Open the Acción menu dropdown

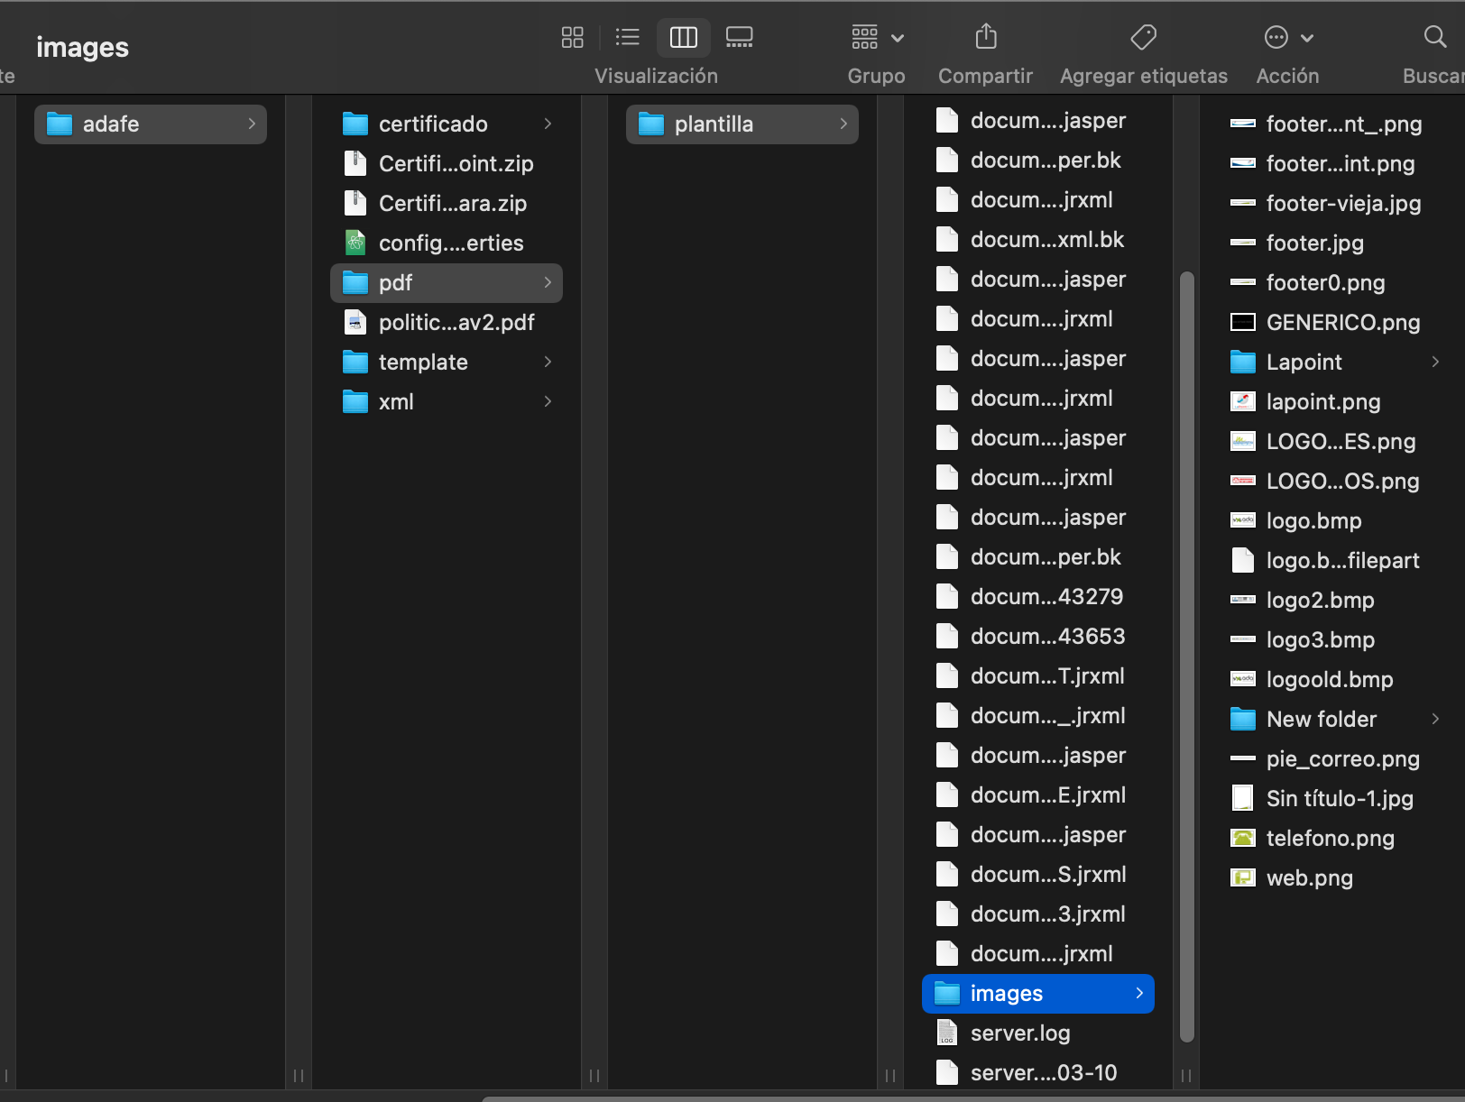(1287, 37)
